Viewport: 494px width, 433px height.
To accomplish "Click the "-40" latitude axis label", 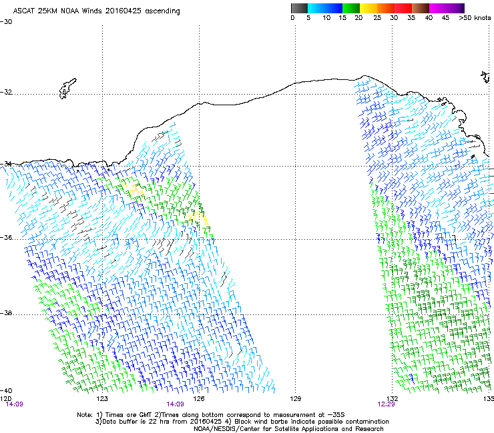I will tap(6, 390).
